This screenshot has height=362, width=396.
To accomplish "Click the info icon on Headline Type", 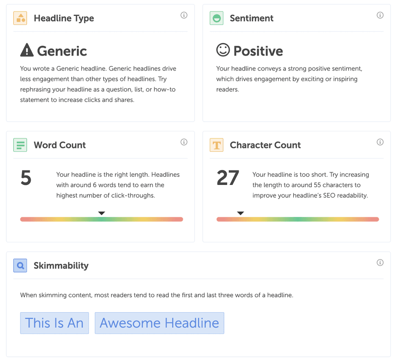I will point(184,15).
